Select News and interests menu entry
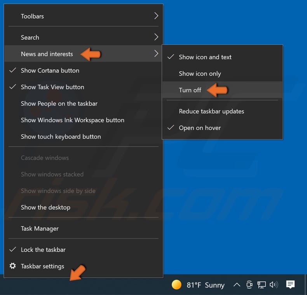 click(x=83, y=54)
